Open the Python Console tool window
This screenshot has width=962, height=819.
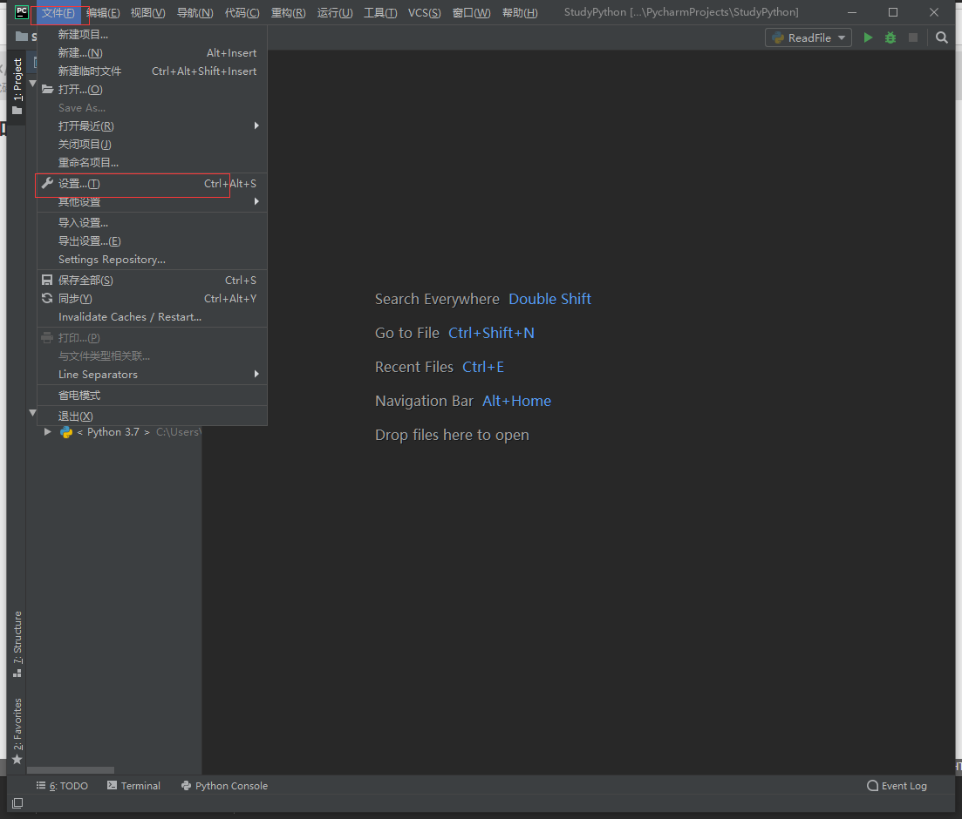pyautogui.click(x=224, y=786)
